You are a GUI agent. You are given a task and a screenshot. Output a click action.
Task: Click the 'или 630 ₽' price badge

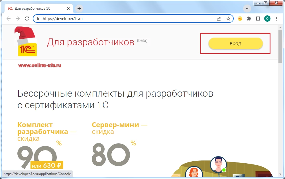(47, 165)
